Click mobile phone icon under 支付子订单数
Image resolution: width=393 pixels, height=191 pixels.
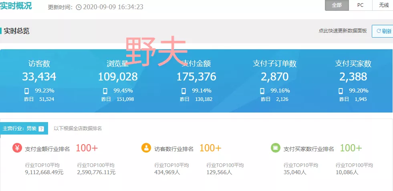(x=262, y=91)
